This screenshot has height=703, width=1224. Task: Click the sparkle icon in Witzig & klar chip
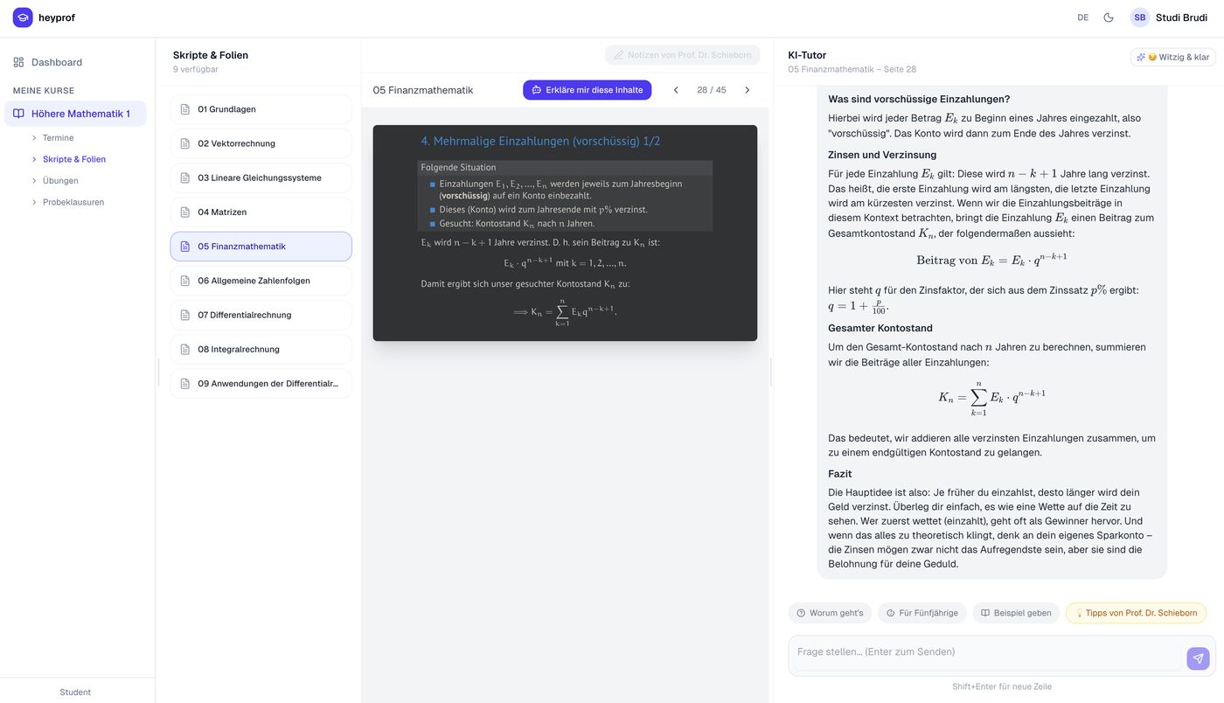[1139, 55]
